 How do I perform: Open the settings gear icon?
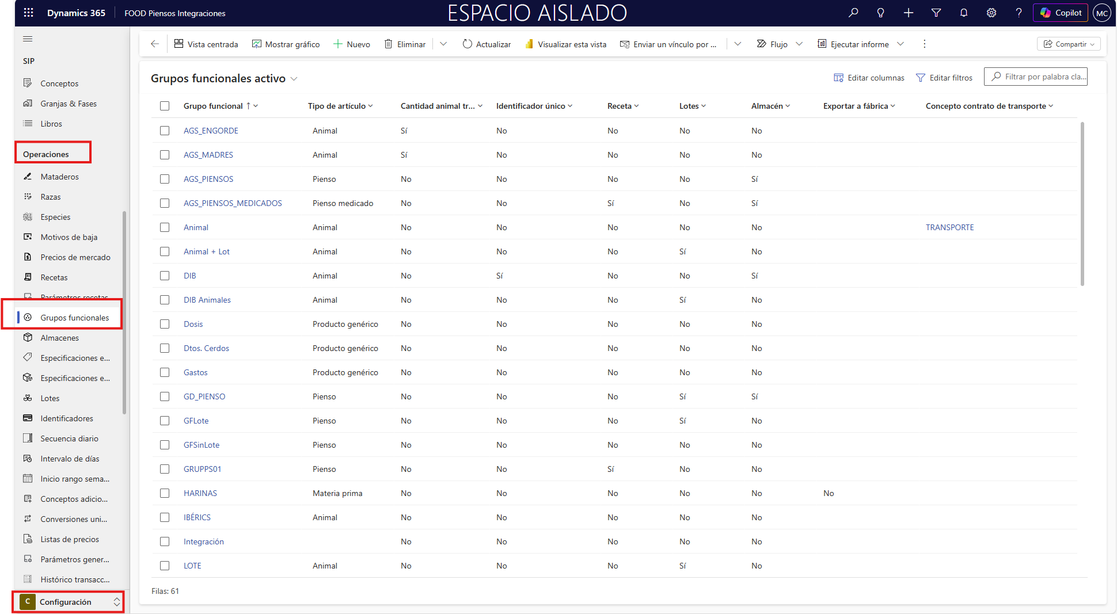click(x=991, y=13)
